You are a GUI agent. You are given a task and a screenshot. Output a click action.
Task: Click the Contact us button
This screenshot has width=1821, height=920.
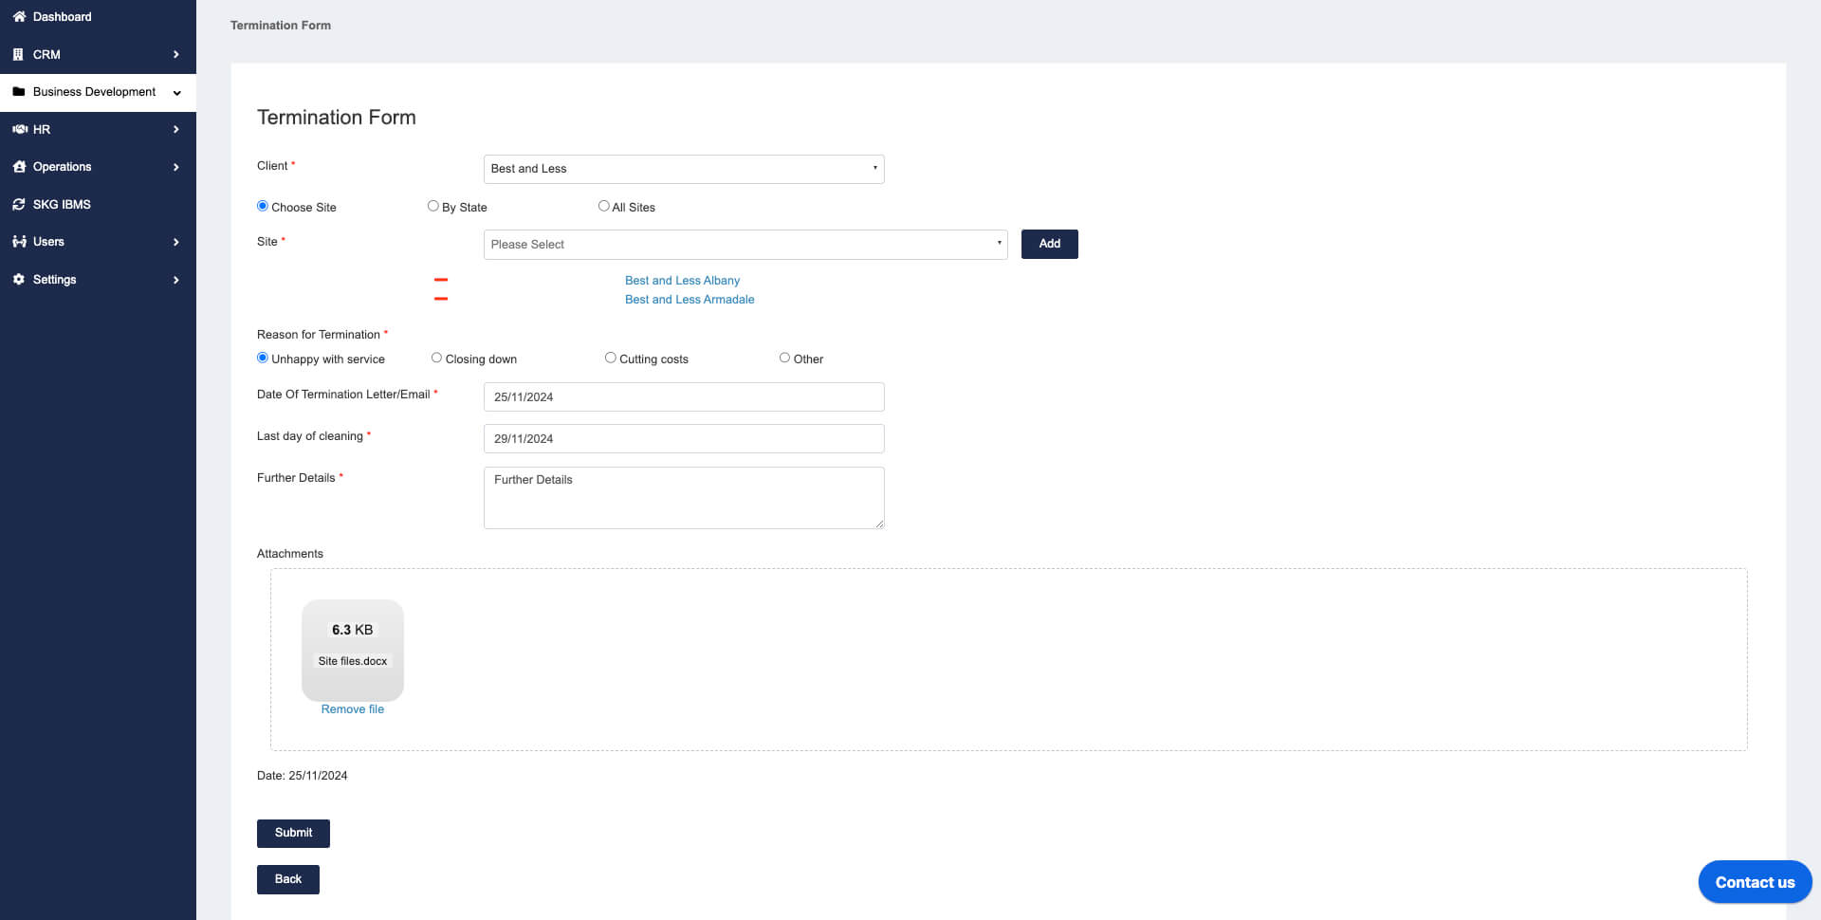tap(1755, 882)
